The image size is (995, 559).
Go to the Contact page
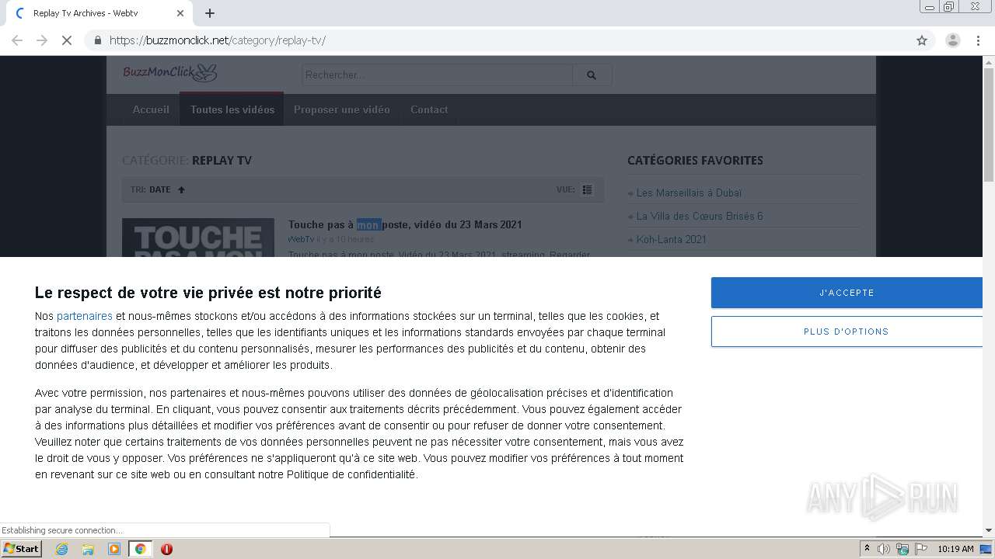click(x=429, y=109)
